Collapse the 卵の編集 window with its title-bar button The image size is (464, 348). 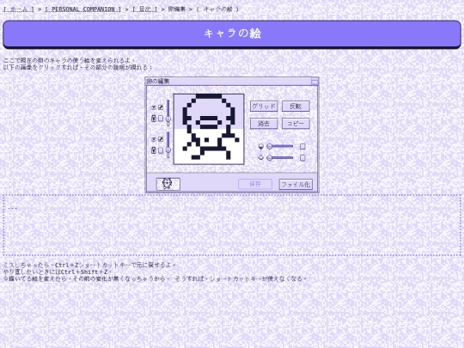(314, 82)
